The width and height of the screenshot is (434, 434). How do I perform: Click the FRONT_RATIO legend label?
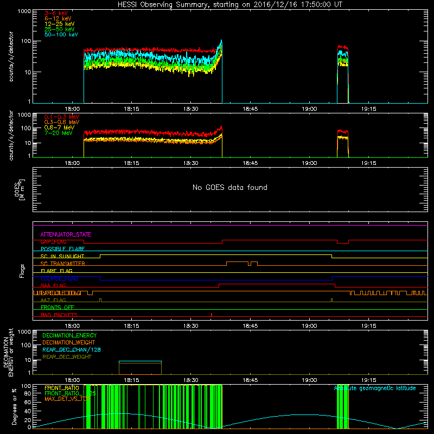[62, 388]
